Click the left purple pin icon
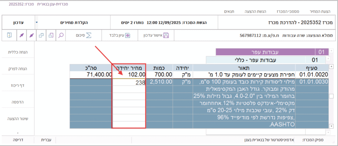The width and height of the screenshot is (338, 146). click(x=20, y=35)
